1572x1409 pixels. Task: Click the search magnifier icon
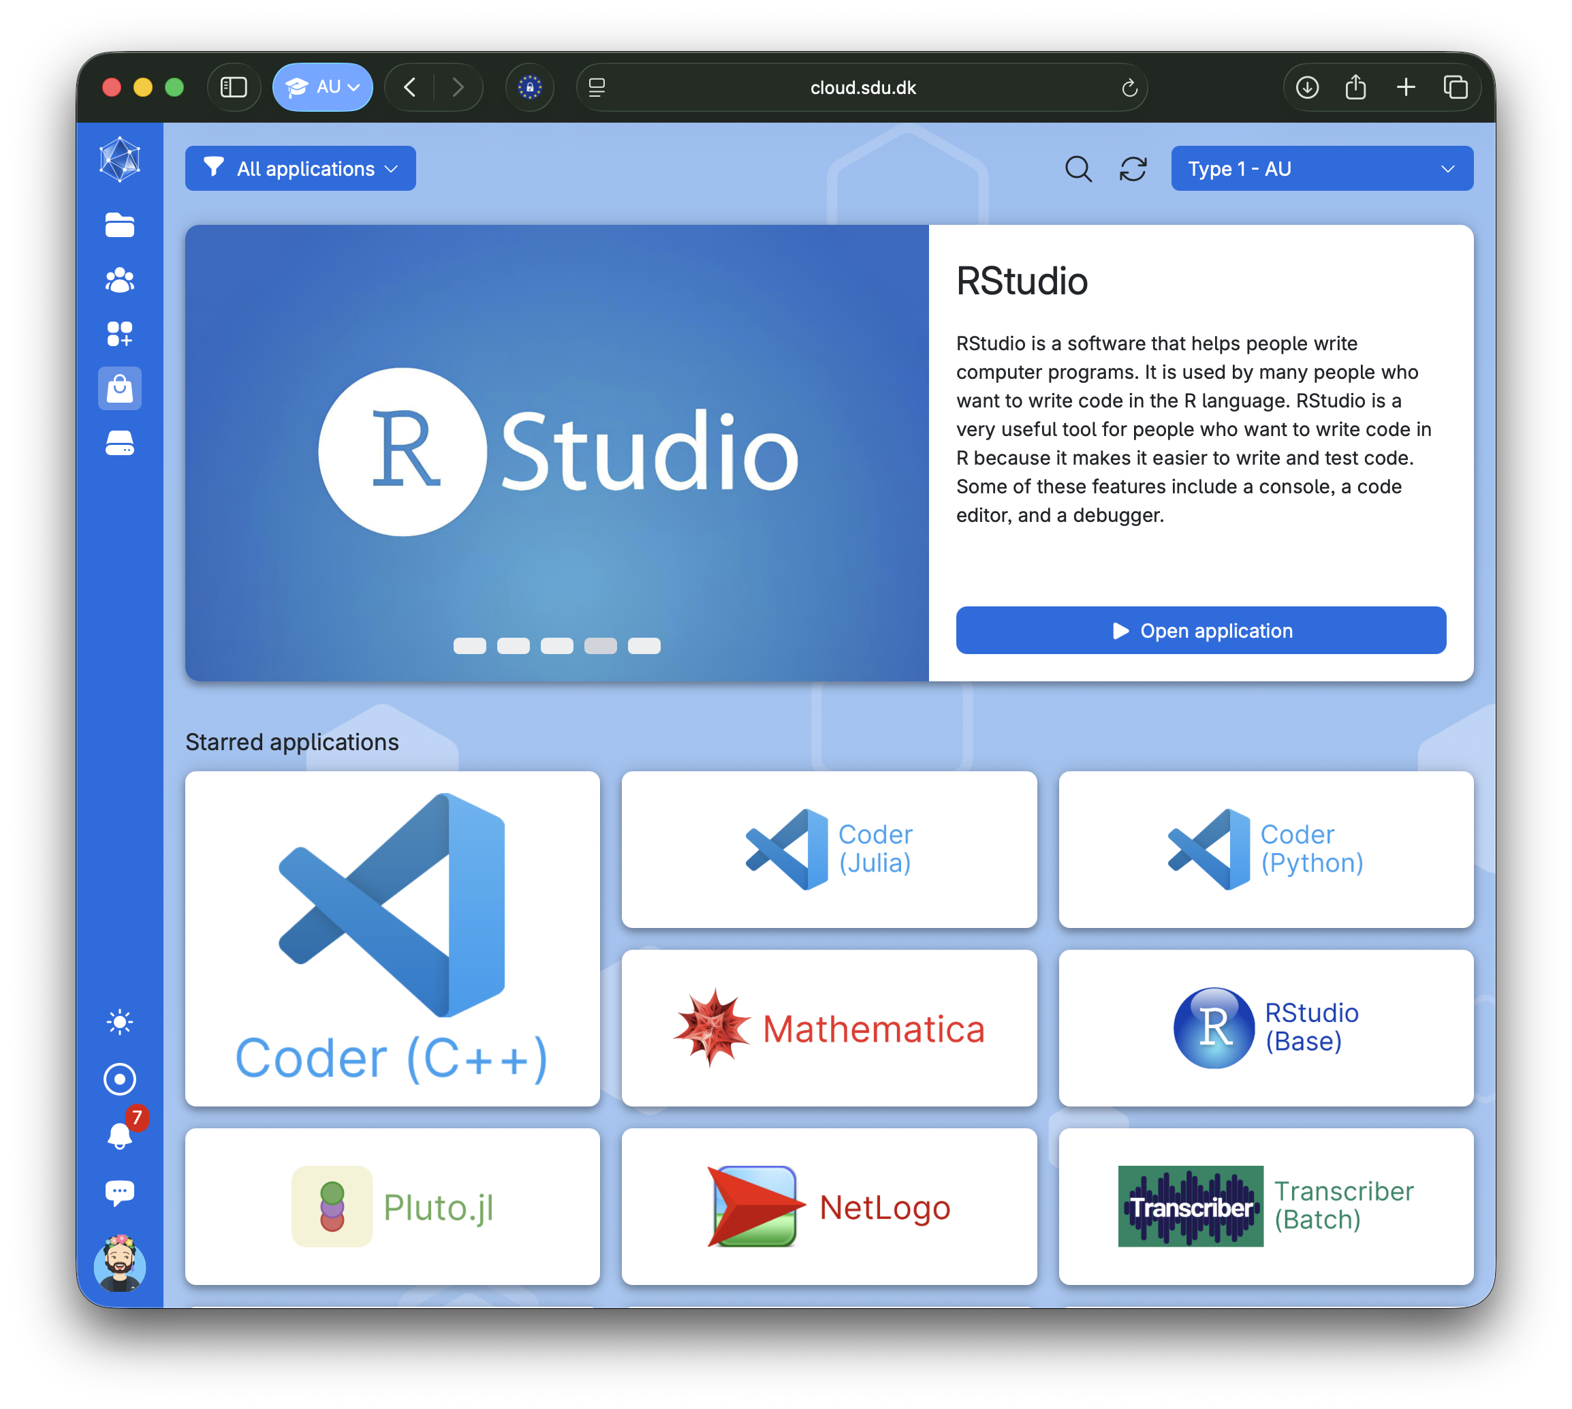(x=1078, y=169)
